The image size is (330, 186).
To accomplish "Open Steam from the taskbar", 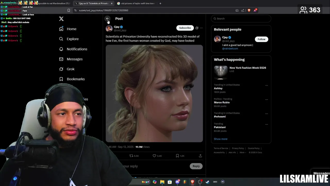I will 208,182.
